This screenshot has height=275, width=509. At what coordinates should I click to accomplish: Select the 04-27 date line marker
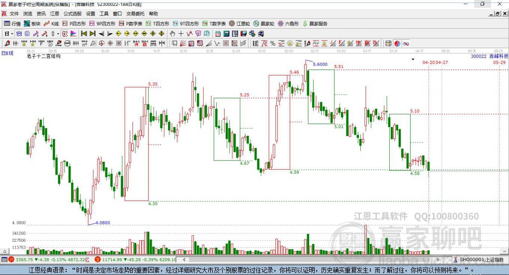tap(442, 62)
